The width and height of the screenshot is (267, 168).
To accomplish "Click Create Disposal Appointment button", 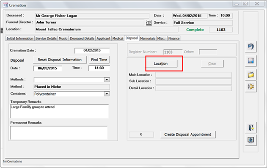I will tap(188, 135).
